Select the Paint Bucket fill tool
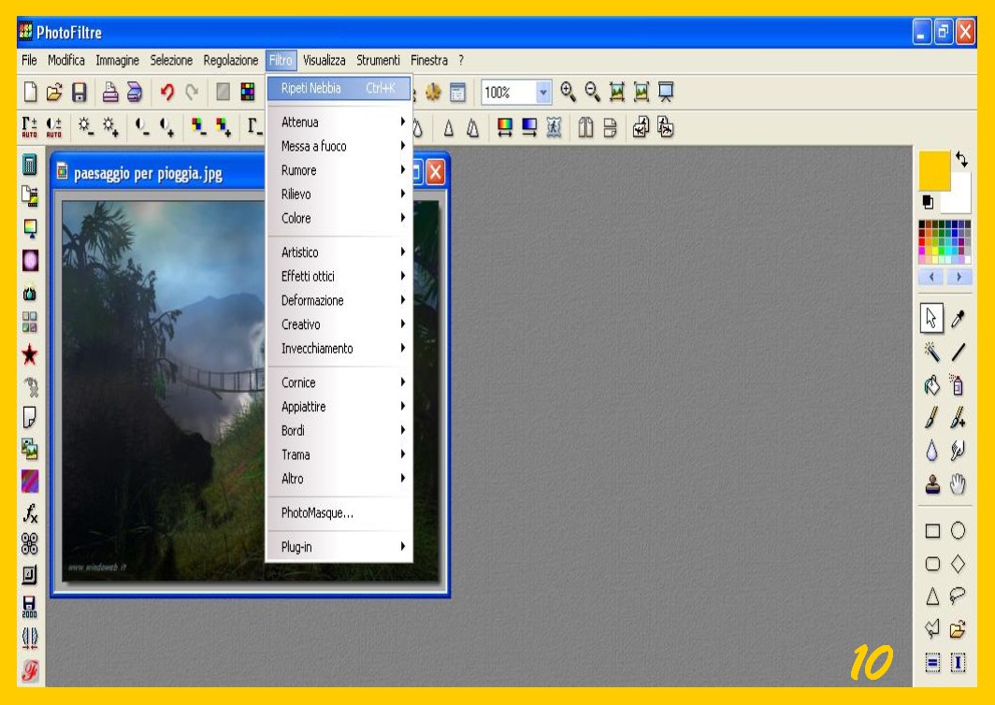Viewport: 995px width, 705px height. tap(932, 384)
